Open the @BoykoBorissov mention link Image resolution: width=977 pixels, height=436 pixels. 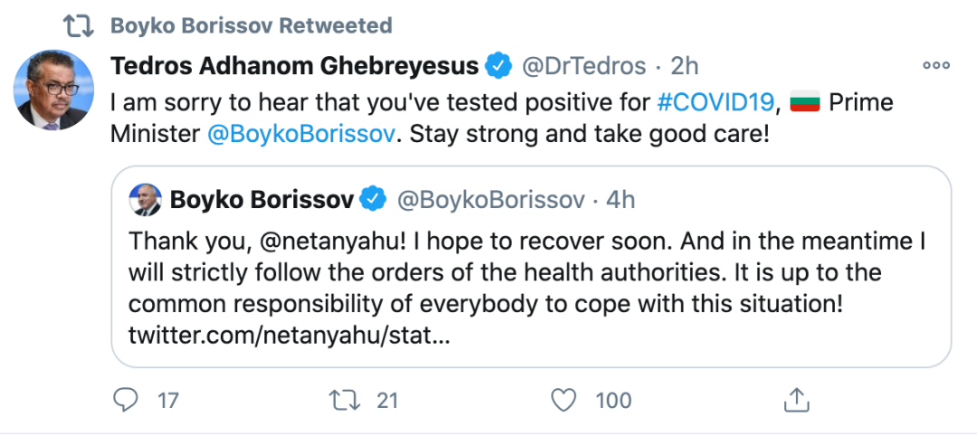pos(300,135)
